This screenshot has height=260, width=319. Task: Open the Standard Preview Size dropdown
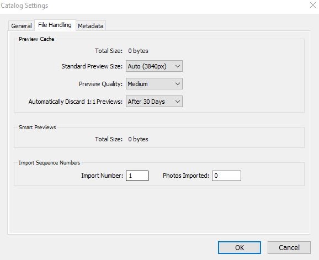click(154, 66)
